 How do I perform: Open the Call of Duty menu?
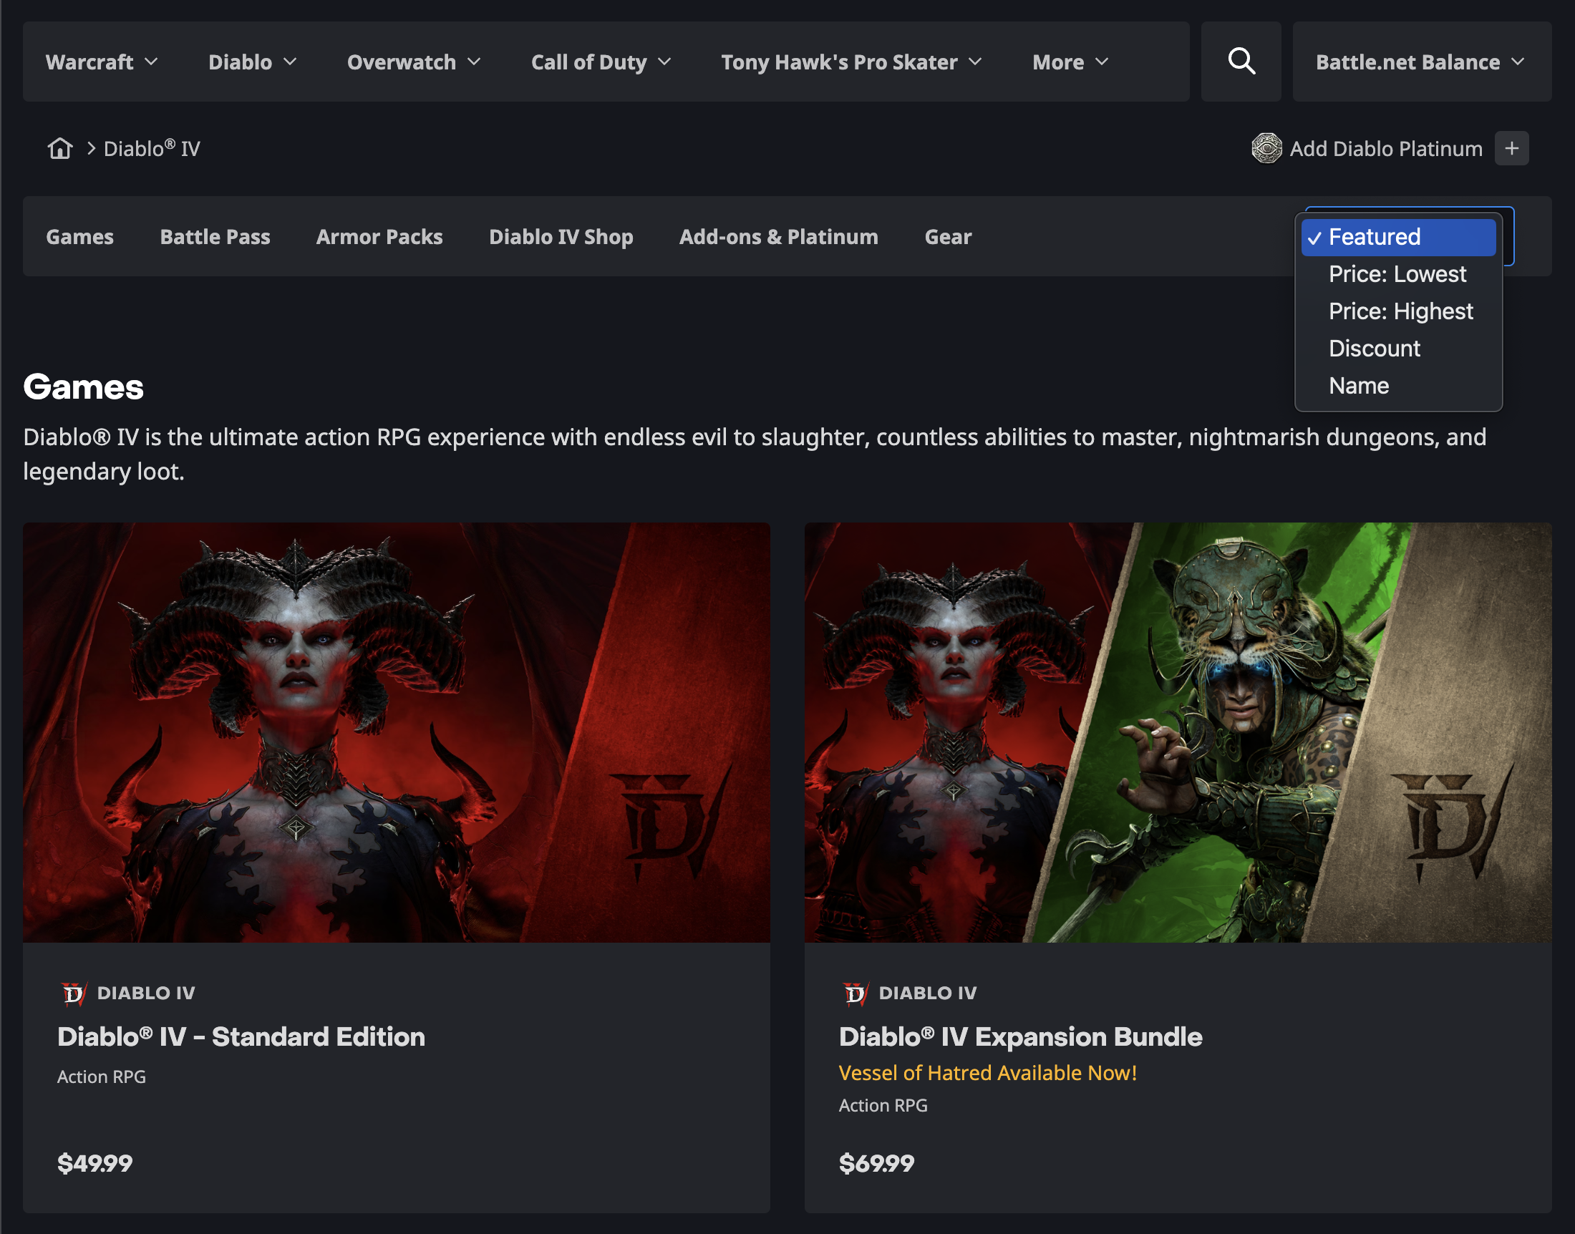pos(588,62)
